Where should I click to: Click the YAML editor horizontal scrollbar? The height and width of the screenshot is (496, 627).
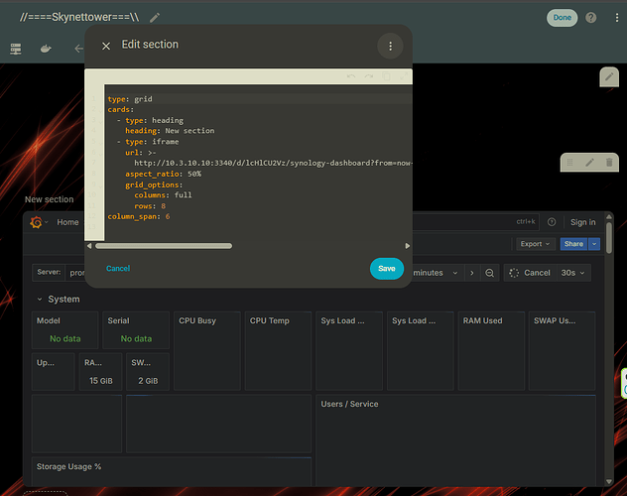pyautogui.click(x=164, y=245)
